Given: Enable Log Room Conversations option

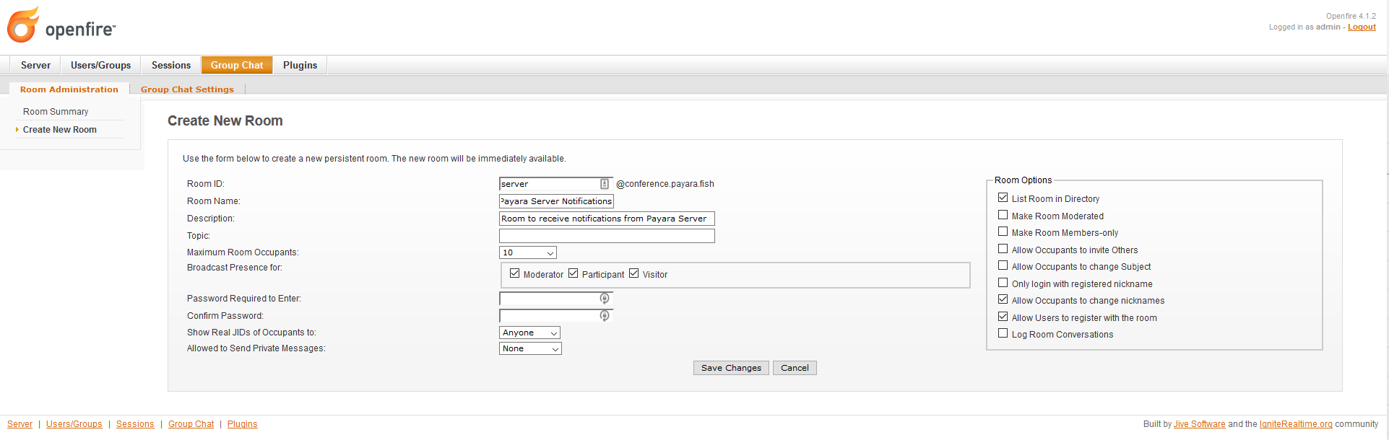Looking at the screenshot, I should pos(1003,333).
